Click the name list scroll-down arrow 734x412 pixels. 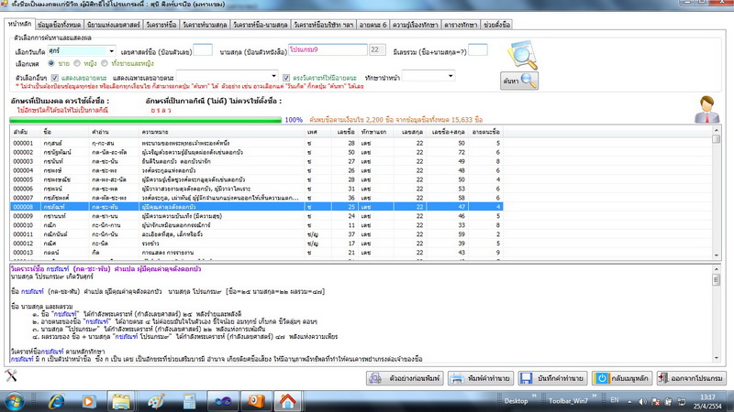[717, 255]
